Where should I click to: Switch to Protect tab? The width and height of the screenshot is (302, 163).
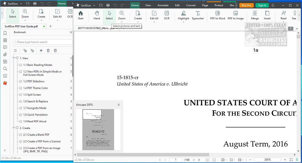click(x=219, y=5)
